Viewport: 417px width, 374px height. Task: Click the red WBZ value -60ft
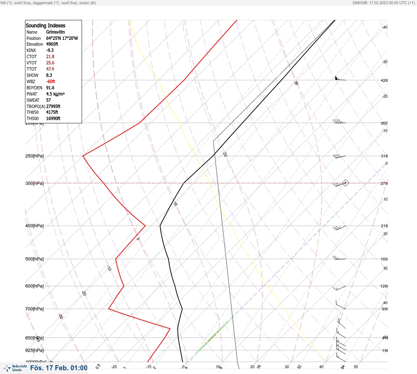pyautogui.click(x=51, y=81)
